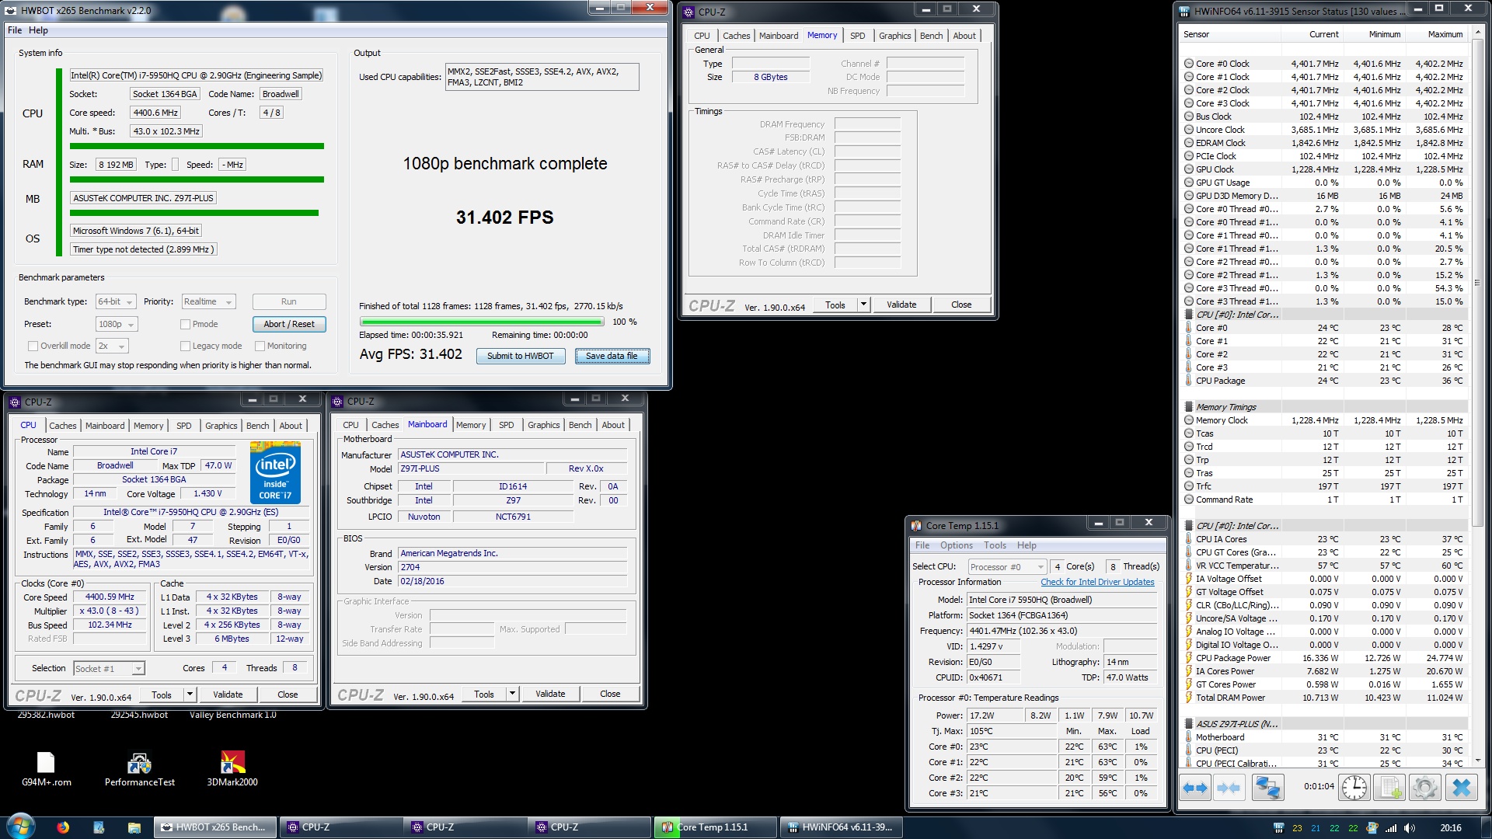This screenshot has width=1492, height=839.
Task: Enable the Legacy mode checkbox
Action: (185, 346)
